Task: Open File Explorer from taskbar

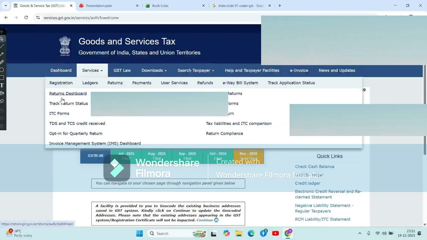Action: point(239,233)
